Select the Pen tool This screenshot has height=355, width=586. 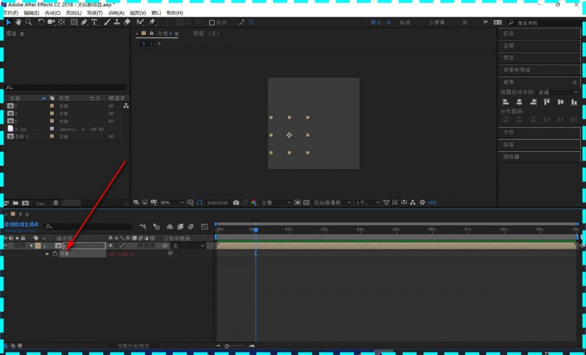(84, 22)
